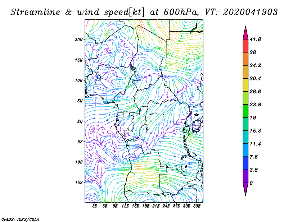Click the 18E longitude label

point(146,206)
